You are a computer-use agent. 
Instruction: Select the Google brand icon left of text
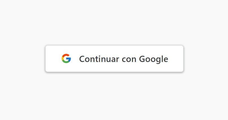(66, 59)
